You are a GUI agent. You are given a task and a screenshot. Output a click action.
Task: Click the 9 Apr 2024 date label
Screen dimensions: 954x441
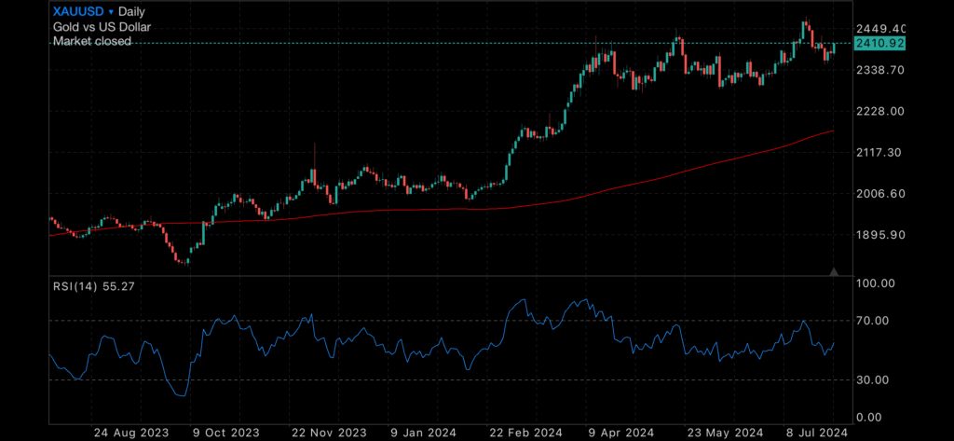click(x=623, y=433)
